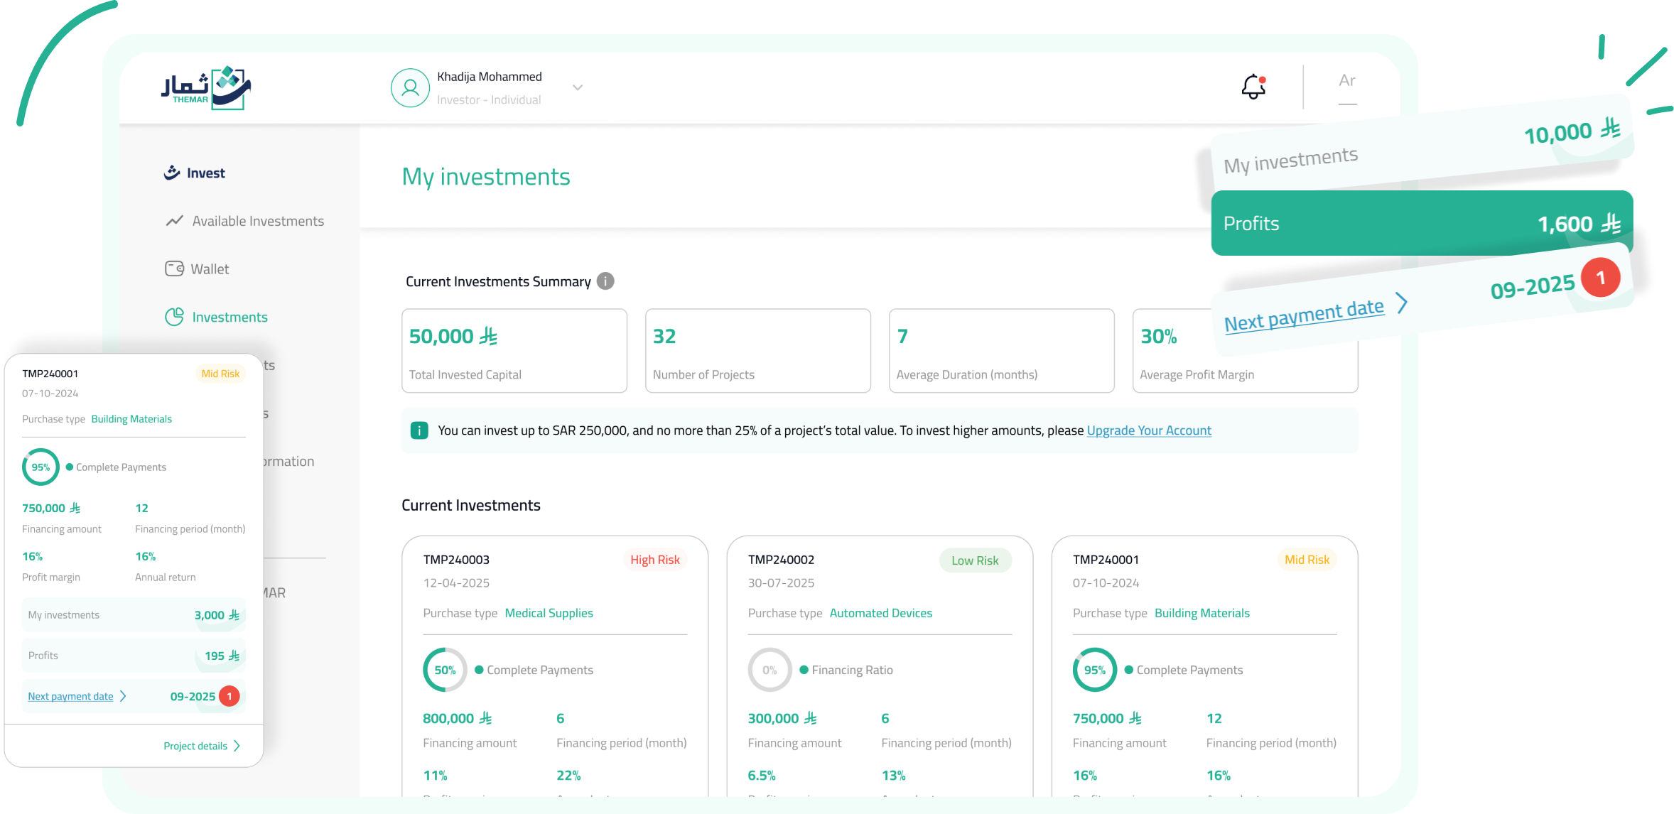Click the info icon beside Current Investments Summary

605,281
